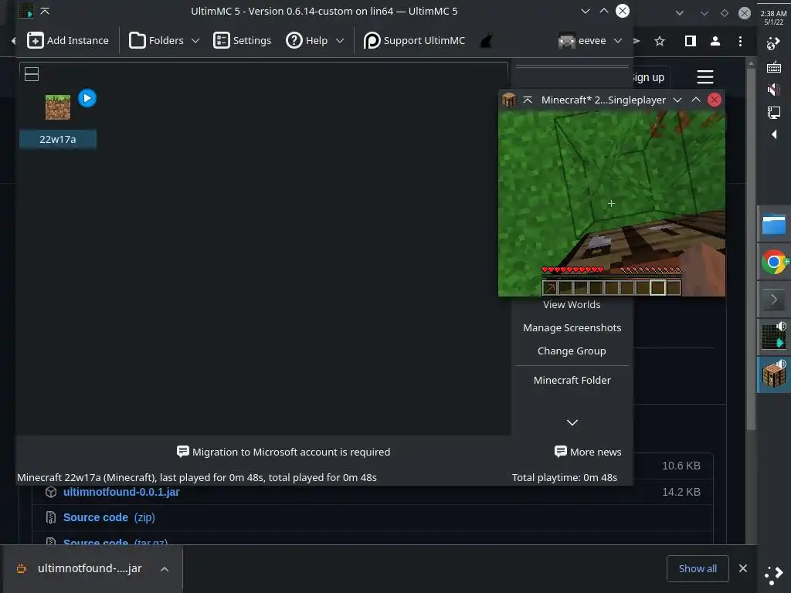The image size is (791, 593).
Task: Bookmark page with the star icon
Action: tap(660, 42)
